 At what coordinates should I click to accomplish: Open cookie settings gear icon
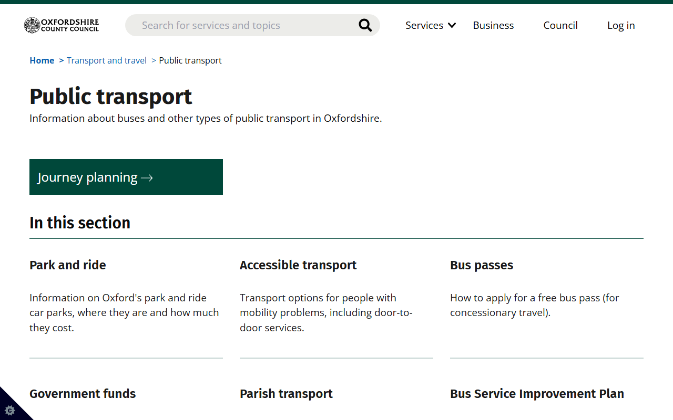coord(10,410)
